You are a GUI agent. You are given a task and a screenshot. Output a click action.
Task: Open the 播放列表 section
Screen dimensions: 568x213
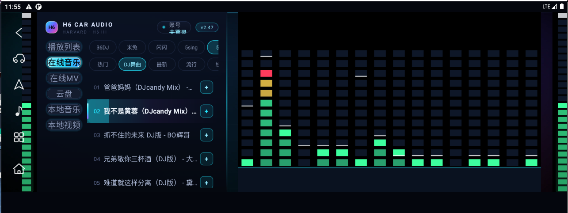pyautogui.click(x=64, y=47)
